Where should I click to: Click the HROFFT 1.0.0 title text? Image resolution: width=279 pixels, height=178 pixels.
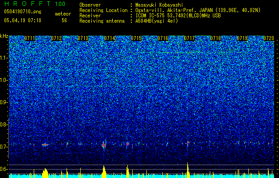coord(35,4)
